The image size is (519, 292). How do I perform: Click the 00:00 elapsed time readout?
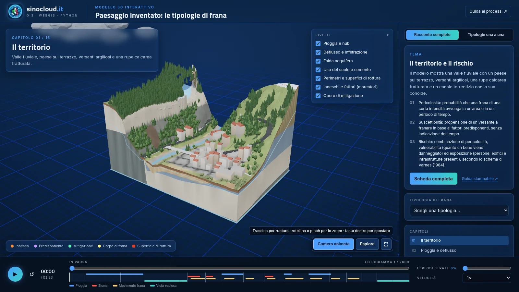pyautogui.click(x=48, y=272)
